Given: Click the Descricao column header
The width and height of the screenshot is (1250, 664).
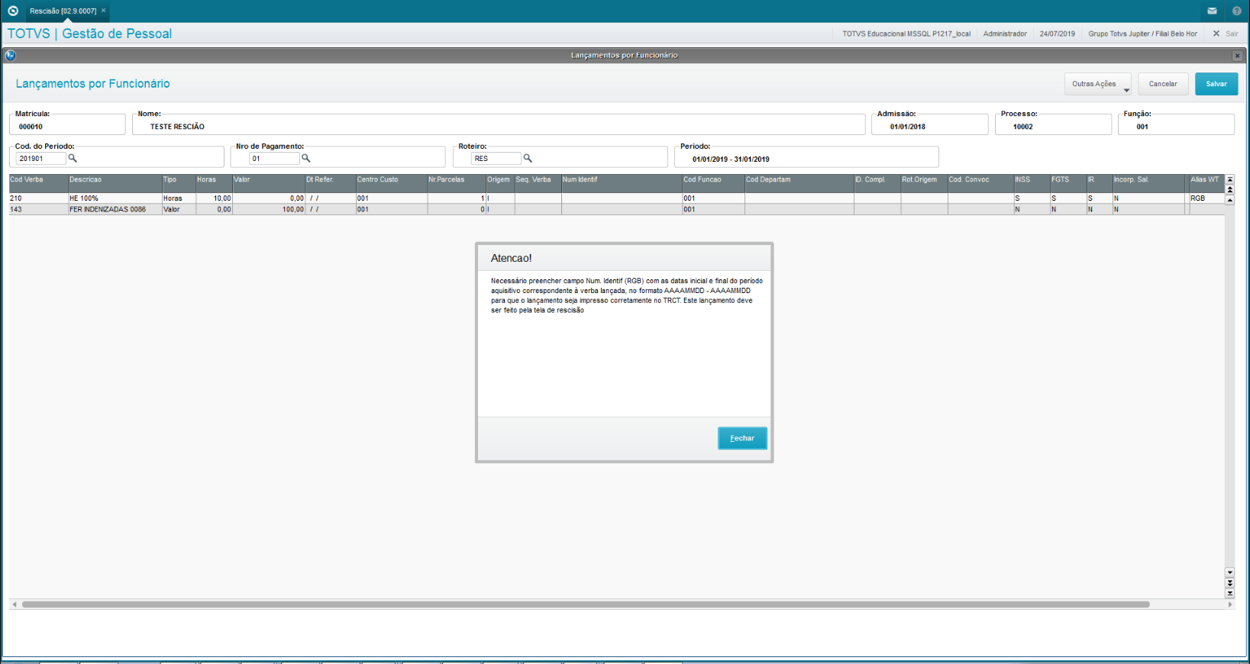Looking at the screenshot, I should (115, 183).
